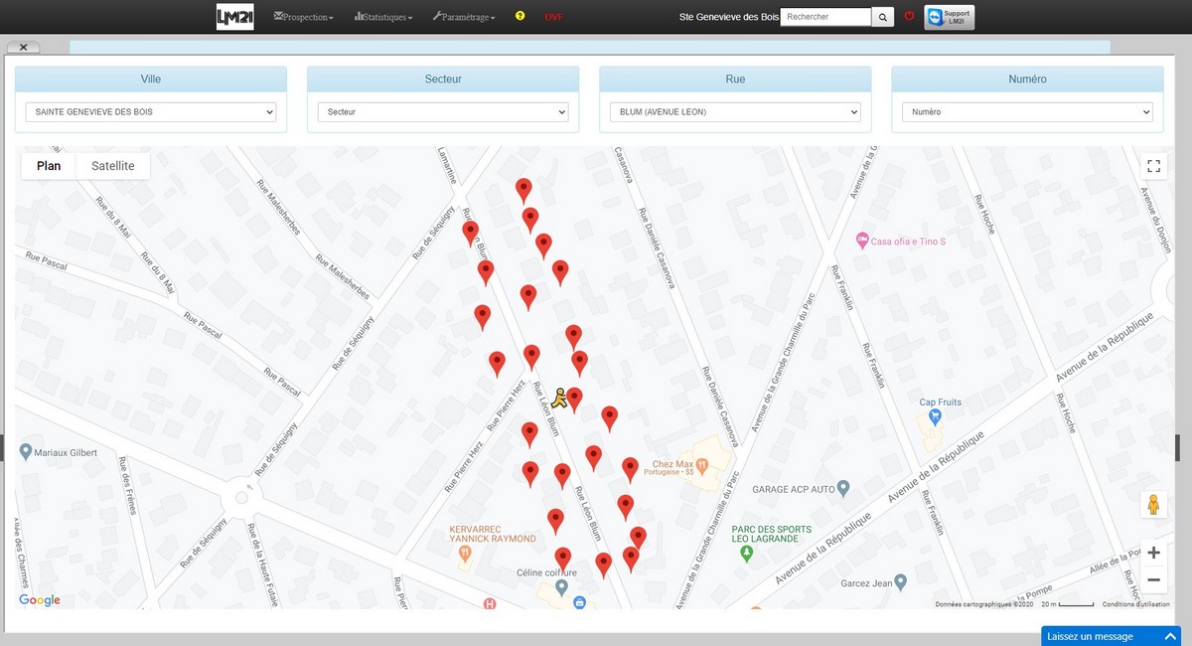Image resolution: width=1192 pixels, height=646 pixels.
Task: Click the Garcez Jean place marker
Action: (x=900, y=581)
